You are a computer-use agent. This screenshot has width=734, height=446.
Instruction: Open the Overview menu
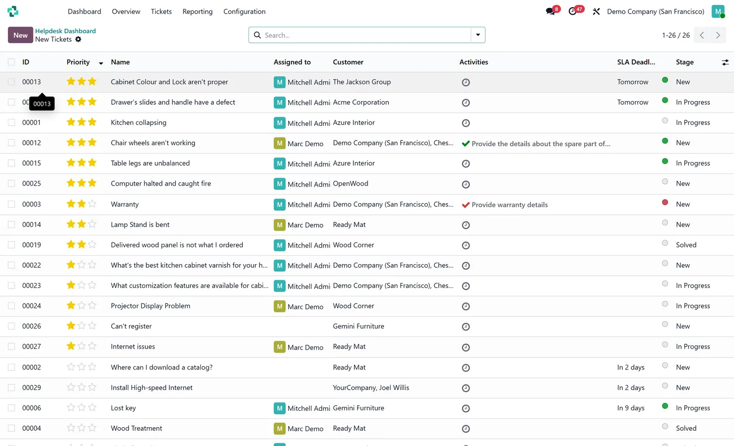[x=126, y=12]
